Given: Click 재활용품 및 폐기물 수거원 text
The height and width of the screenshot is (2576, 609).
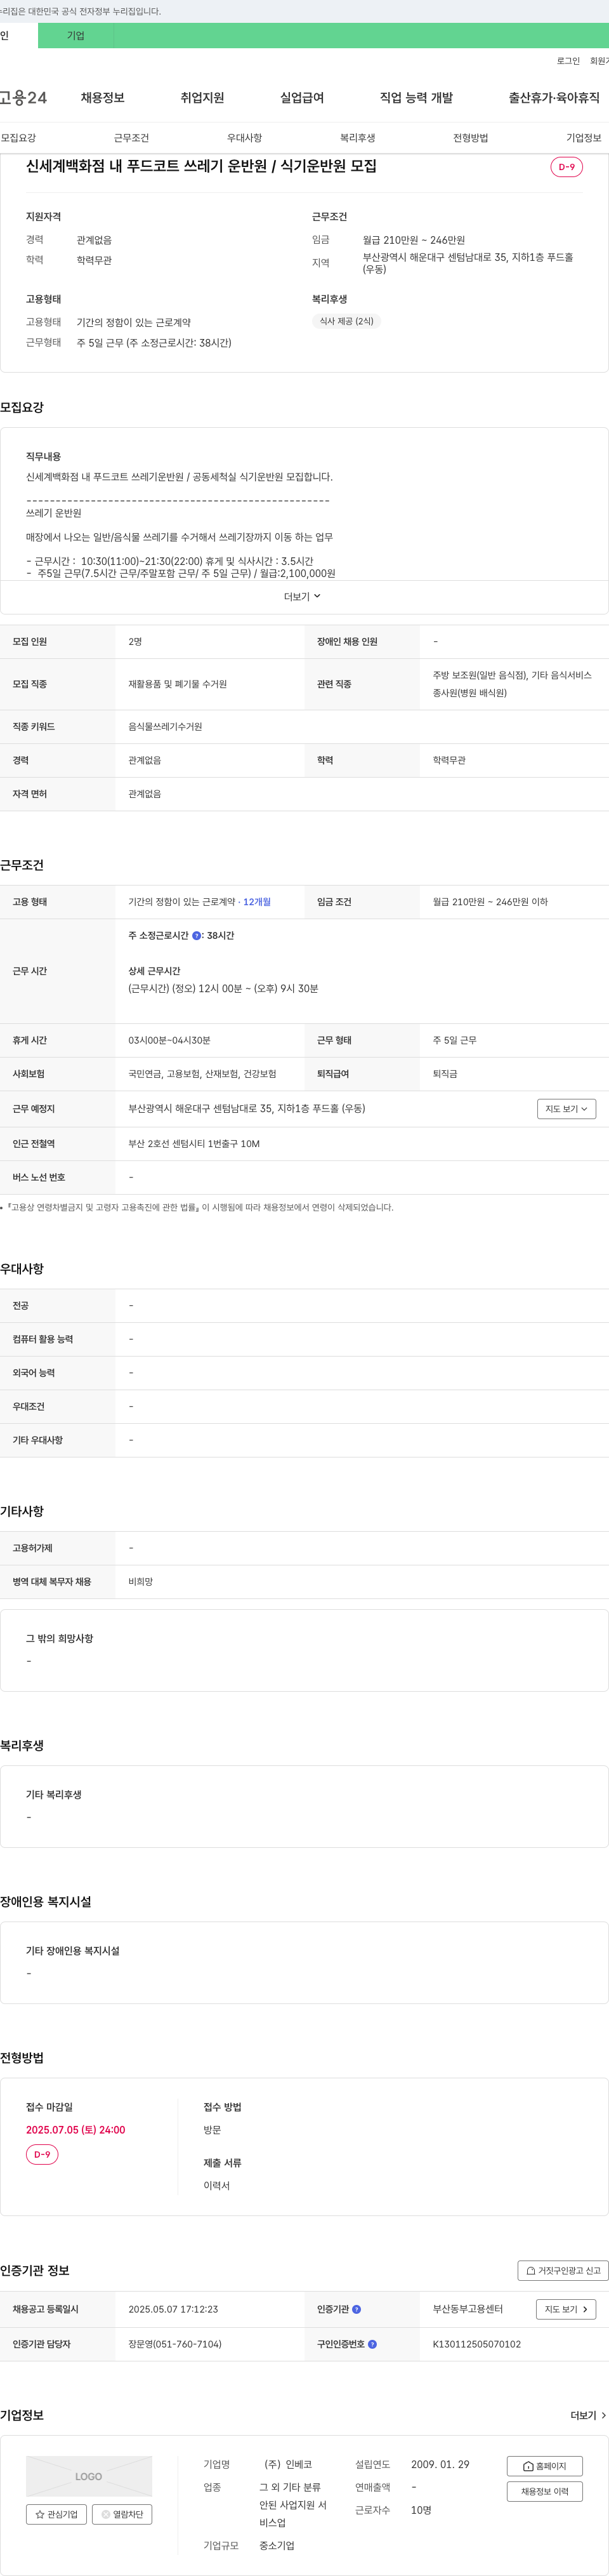Looking at the screenshot, I should click(x=177, y=685).
